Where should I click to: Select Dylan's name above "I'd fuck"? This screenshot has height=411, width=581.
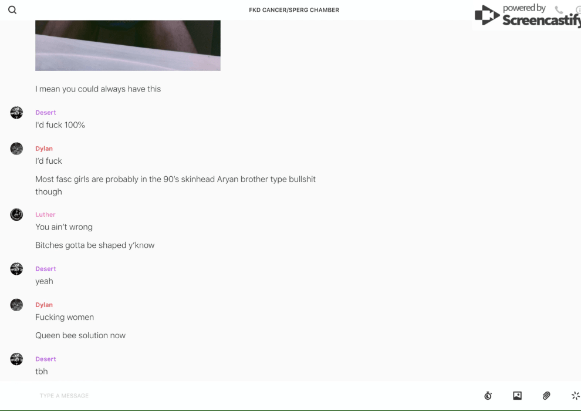[44, 149]
